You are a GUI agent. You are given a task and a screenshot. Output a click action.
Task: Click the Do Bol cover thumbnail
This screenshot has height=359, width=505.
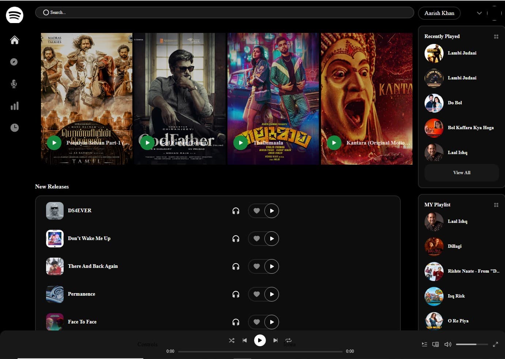(x=434, y=103)
